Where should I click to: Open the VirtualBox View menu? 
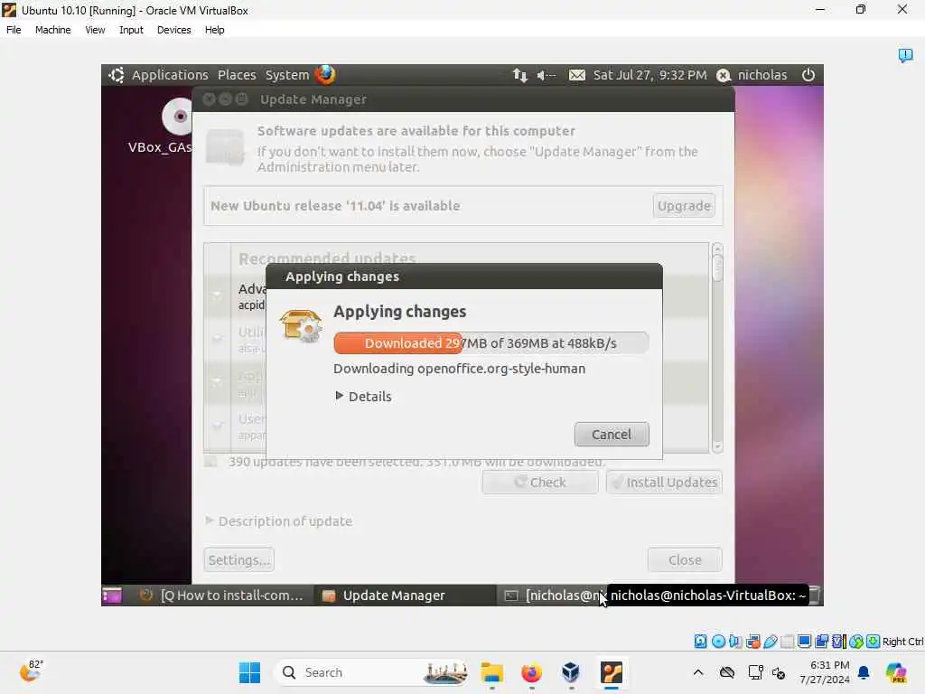[x=95, y=30]
